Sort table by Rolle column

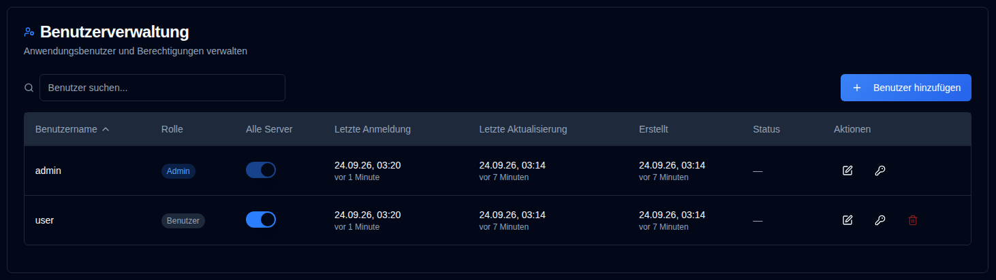172,129
